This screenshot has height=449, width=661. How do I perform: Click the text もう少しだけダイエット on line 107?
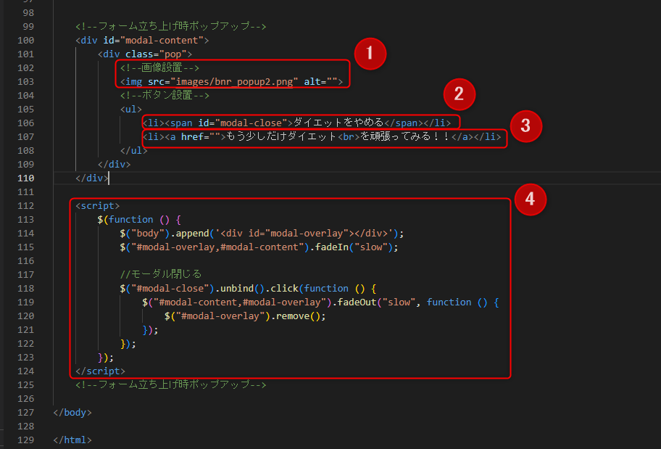(x=281, y=136)
